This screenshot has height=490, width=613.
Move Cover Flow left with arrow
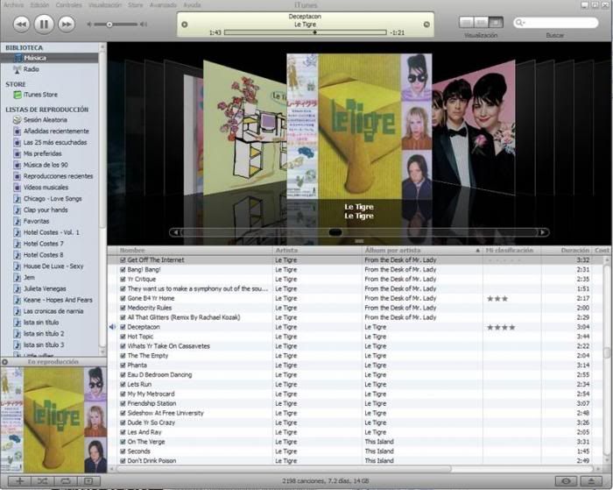[x=175, y=232]
